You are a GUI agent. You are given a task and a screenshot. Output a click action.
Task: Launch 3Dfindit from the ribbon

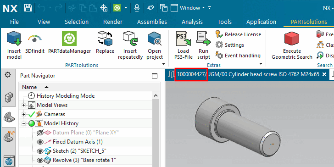pos(35,45)
